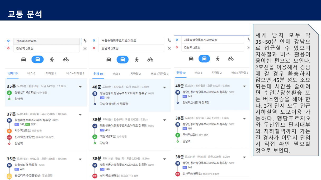This screenshot has width=321, height=180.
Task: Select bicycle mode in right panel
Action: point(231,58)
